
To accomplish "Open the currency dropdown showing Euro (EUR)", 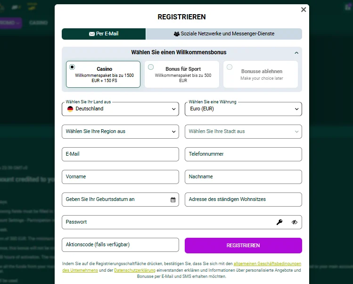I will [243, 109].
